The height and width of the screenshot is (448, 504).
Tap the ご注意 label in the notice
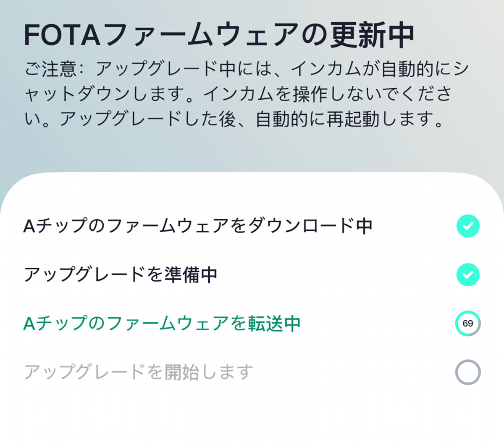coord(50,69)
